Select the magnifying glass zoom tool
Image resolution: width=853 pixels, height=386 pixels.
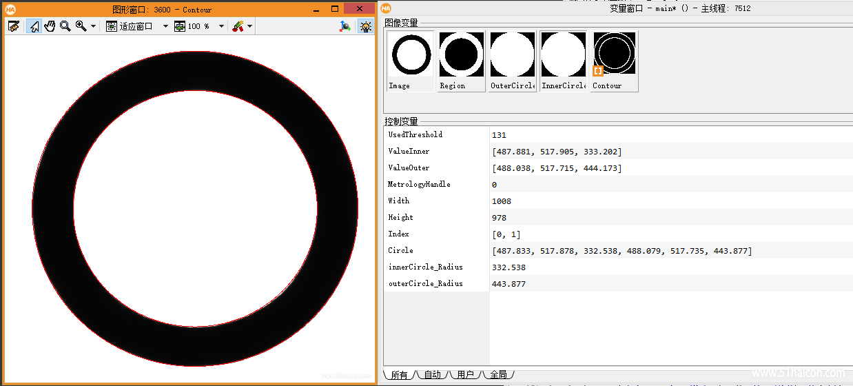pos(65,26)
